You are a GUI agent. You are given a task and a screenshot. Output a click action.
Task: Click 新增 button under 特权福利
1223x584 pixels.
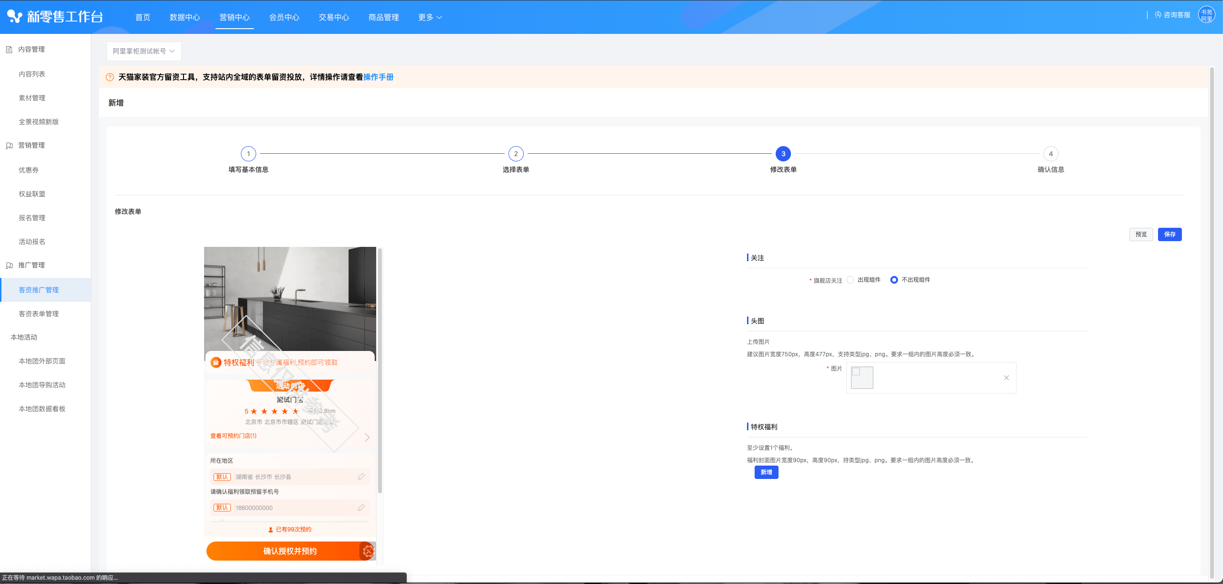pos(767,472)
